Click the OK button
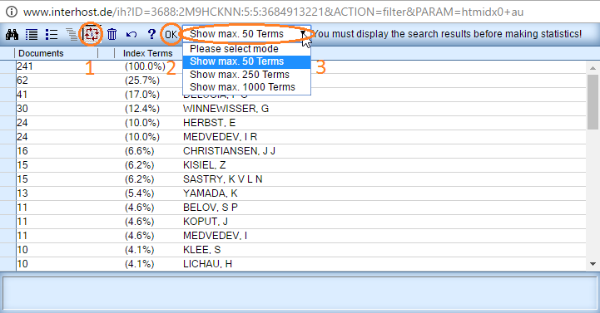This screenshot has width=600, height=313. tap(171, 34)
